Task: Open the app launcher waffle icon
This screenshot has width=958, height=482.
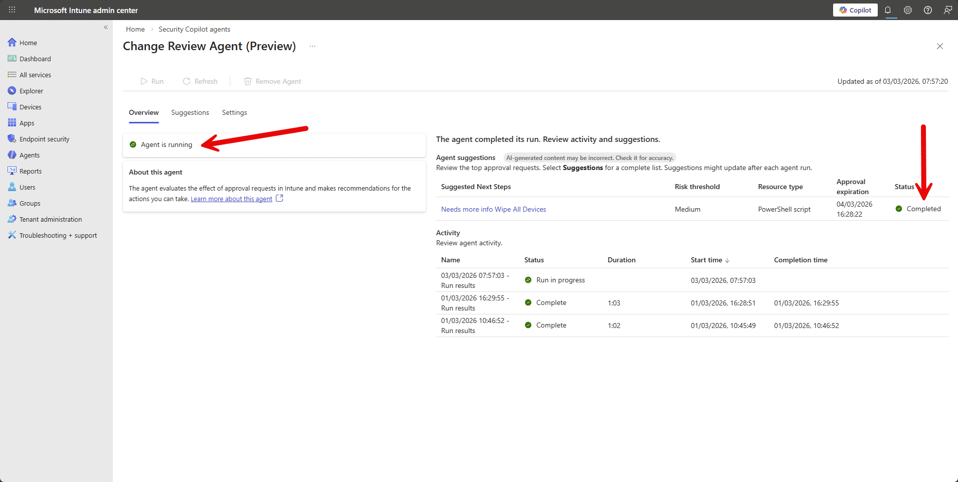Action: [x=12, y=10]
